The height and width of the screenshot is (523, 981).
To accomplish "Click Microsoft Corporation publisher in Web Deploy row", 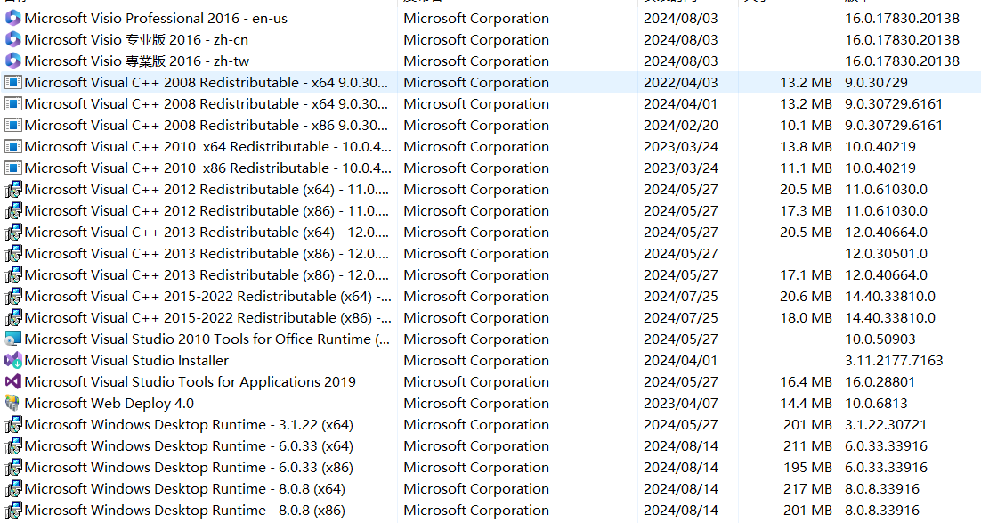I will point(476,403).
